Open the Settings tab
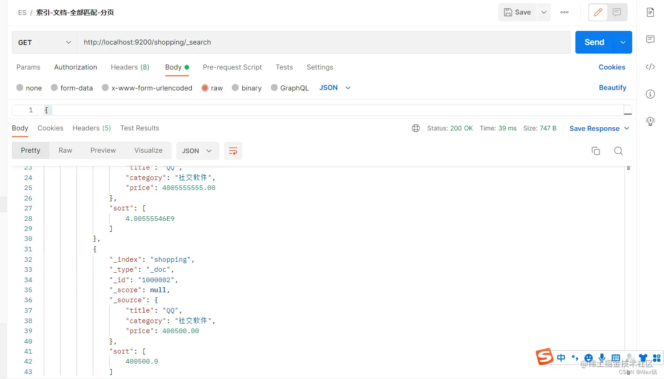Screen dimensions: 664x379 pos(320,67)
